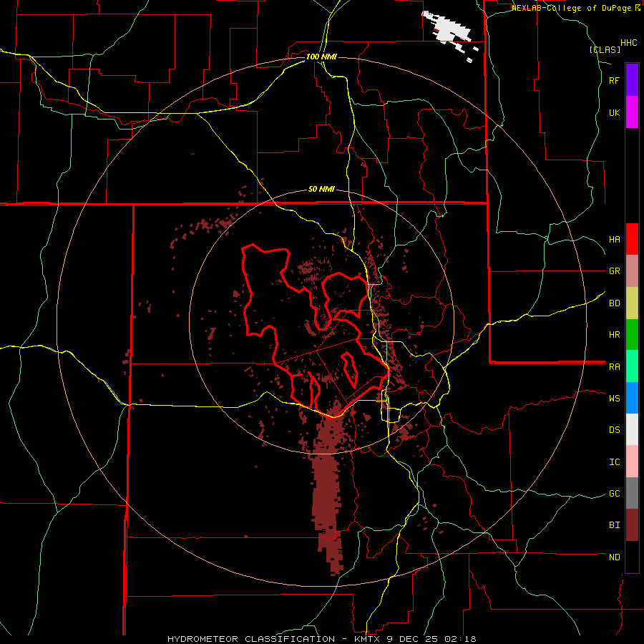Click the WS legend label
Viewport: 644px width, 644px height.
614,398
